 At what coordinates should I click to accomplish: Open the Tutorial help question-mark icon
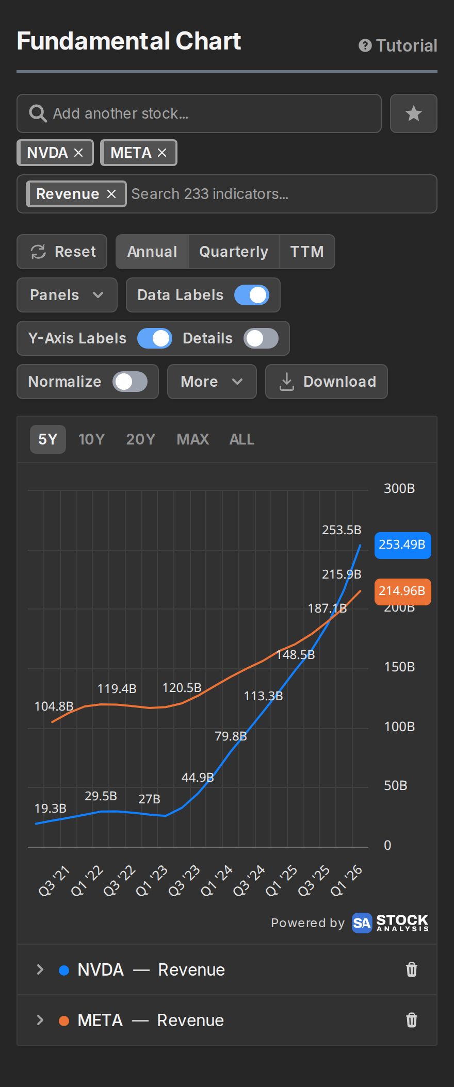[365, 46]
